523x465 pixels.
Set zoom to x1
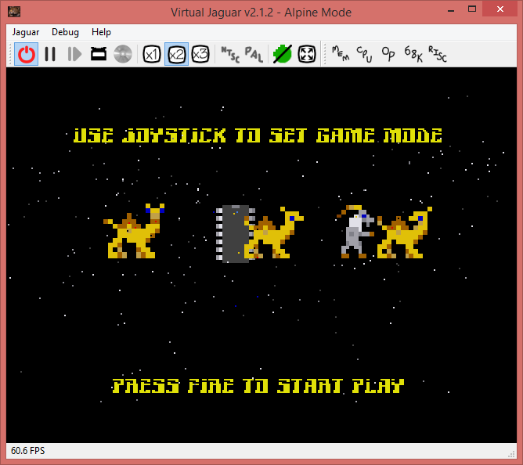coord(152,54)
